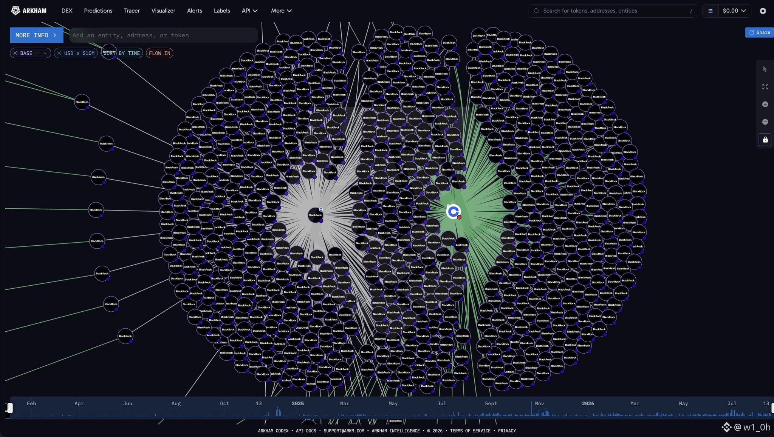Viewport: 774px width, 437px height.
Task: Click the fit-to-screen icon
Action: [765, 87]
